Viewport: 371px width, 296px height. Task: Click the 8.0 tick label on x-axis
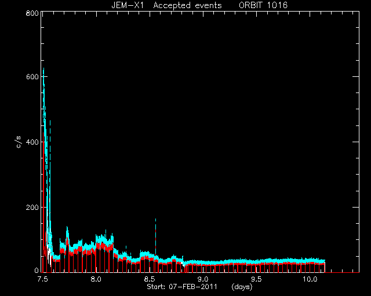[x=96, y=279]
